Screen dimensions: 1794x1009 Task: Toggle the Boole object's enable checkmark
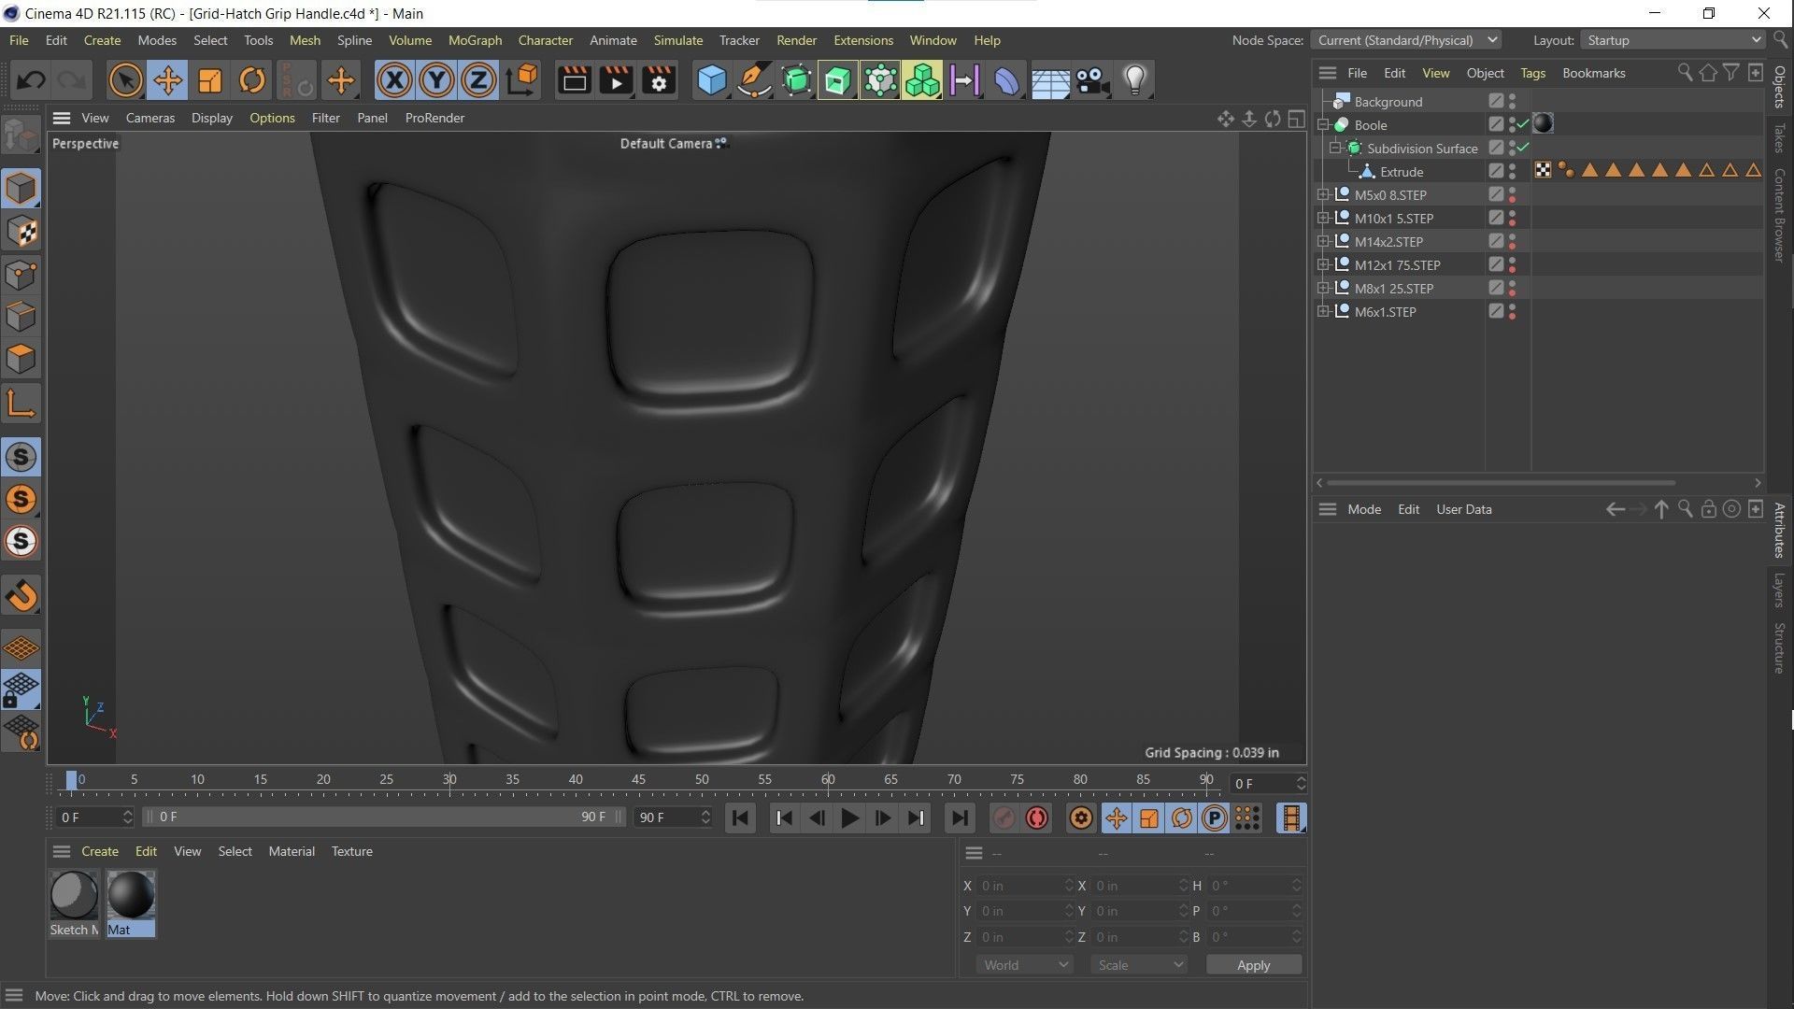(1523, 124)
